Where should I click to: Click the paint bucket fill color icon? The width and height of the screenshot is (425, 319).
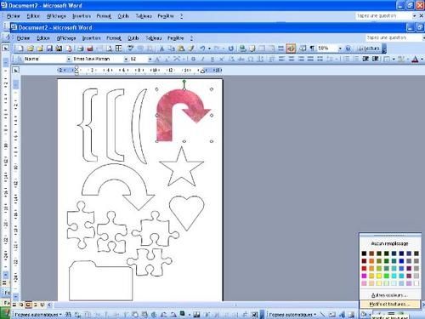[364, 315]
